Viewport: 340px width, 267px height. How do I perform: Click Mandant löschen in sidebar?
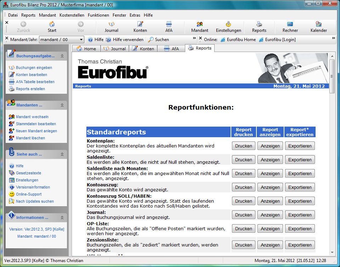click(x=27, y=138)
